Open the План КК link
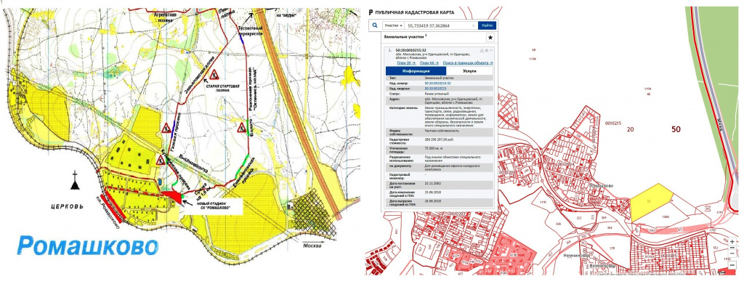 (x=427, y=63)
